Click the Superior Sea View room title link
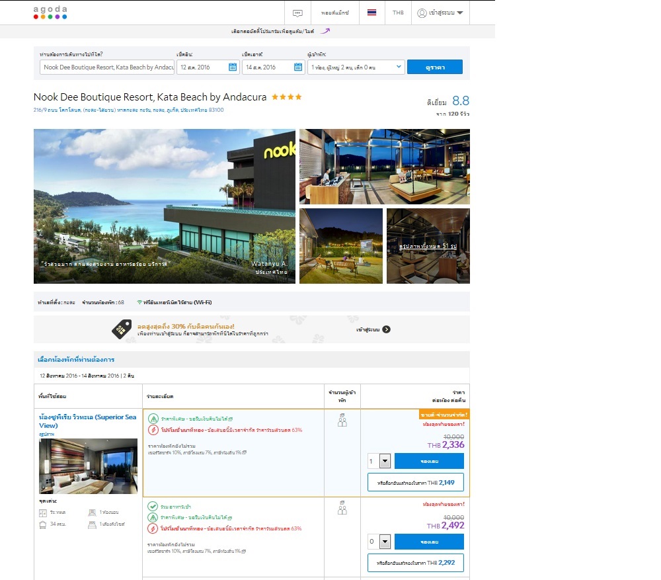661x580 pixels. pos(87,421)
